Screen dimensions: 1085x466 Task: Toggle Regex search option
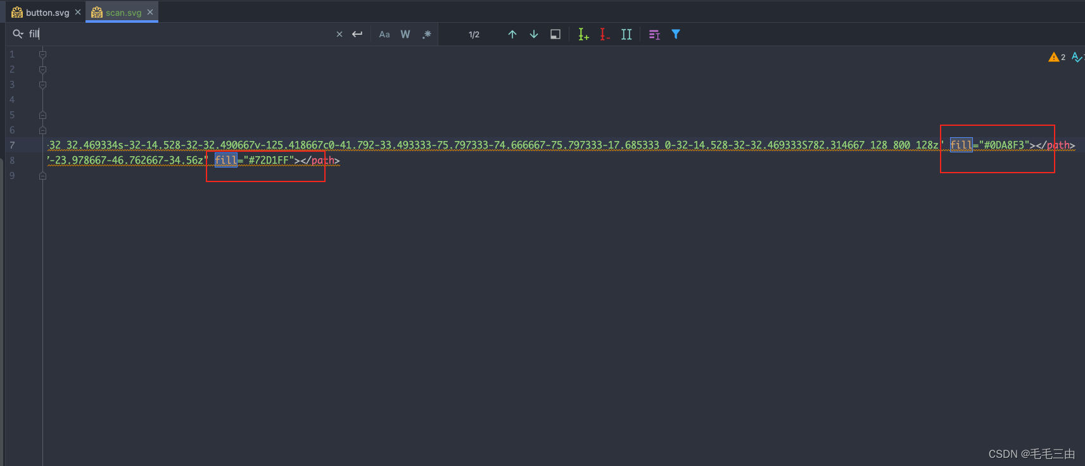tap(427, 34)
